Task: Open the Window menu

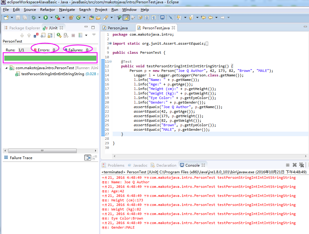Action: coord(129,9)
